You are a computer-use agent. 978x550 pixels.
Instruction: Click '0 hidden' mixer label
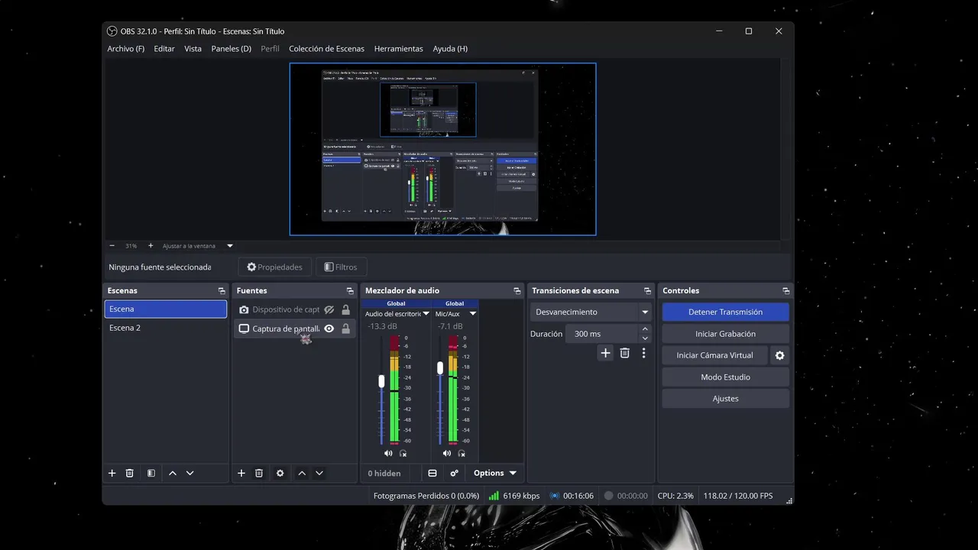point(384,473)
